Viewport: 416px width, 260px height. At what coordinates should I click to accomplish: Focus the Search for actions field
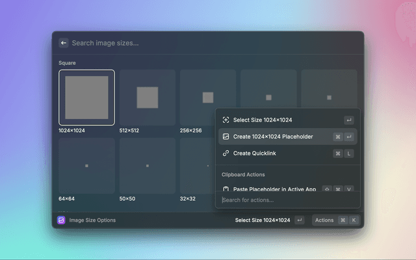(x=286, y=200)
